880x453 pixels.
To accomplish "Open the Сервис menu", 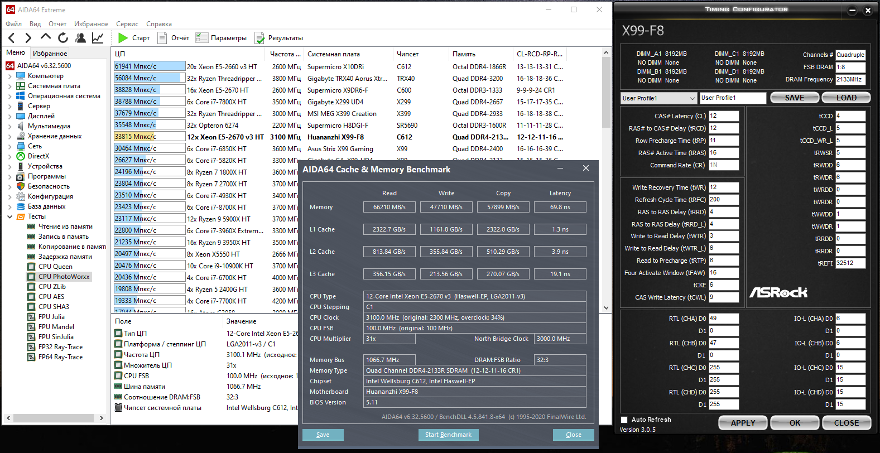I will pos(127,24).
